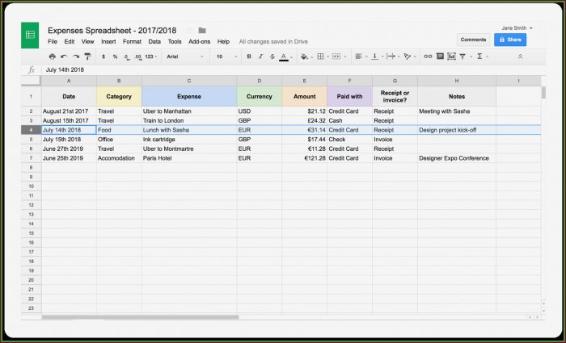The width and height of the screenshot is (566, 343).
Task: Increase decimal places
Action: (138, 57)
